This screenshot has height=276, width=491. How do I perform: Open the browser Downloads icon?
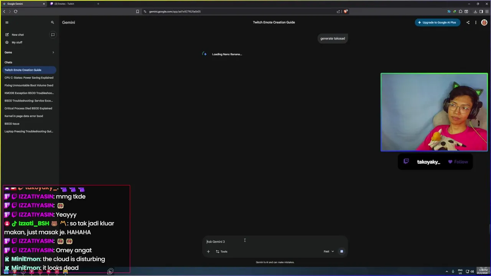475,11
